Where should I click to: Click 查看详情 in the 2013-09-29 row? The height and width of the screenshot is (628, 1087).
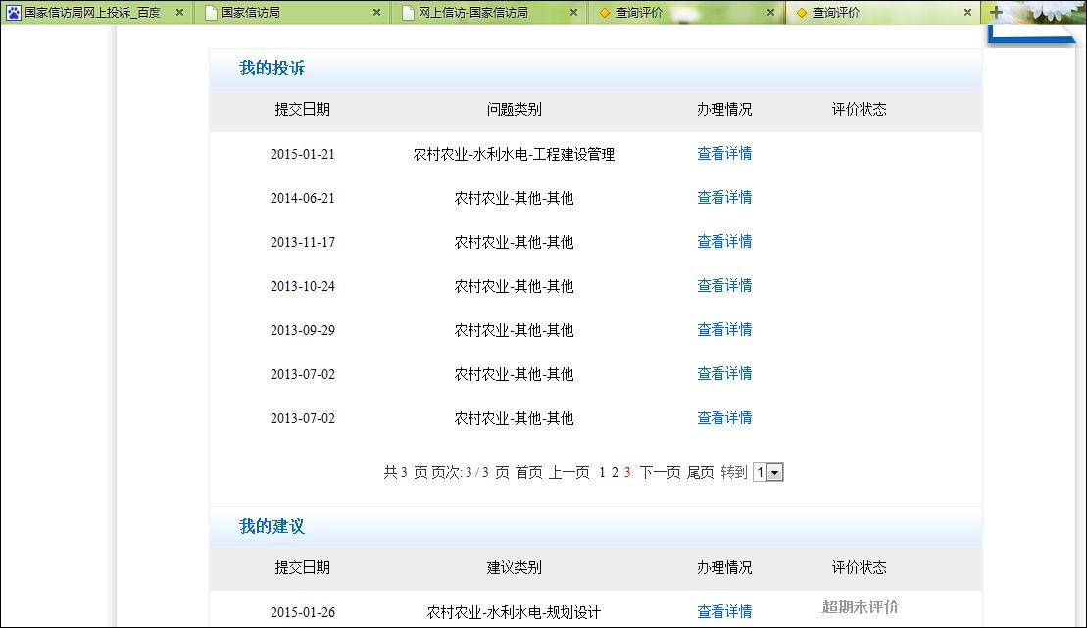[x=724, y=330]
